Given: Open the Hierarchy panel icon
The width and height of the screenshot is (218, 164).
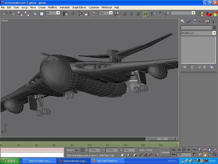Looking at the screenshot, I should pos(195,21).
